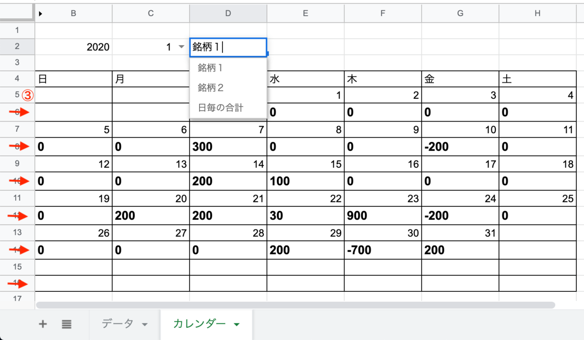
Task: Open the all sheets list icon
Action: (x=67, y=324)
